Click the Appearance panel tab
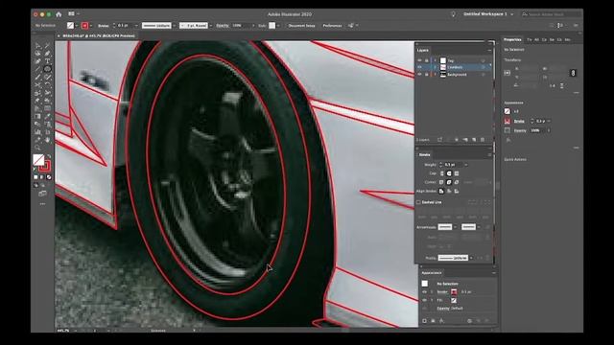This screenshot has width=614, height=345. [x=432, y=272]
